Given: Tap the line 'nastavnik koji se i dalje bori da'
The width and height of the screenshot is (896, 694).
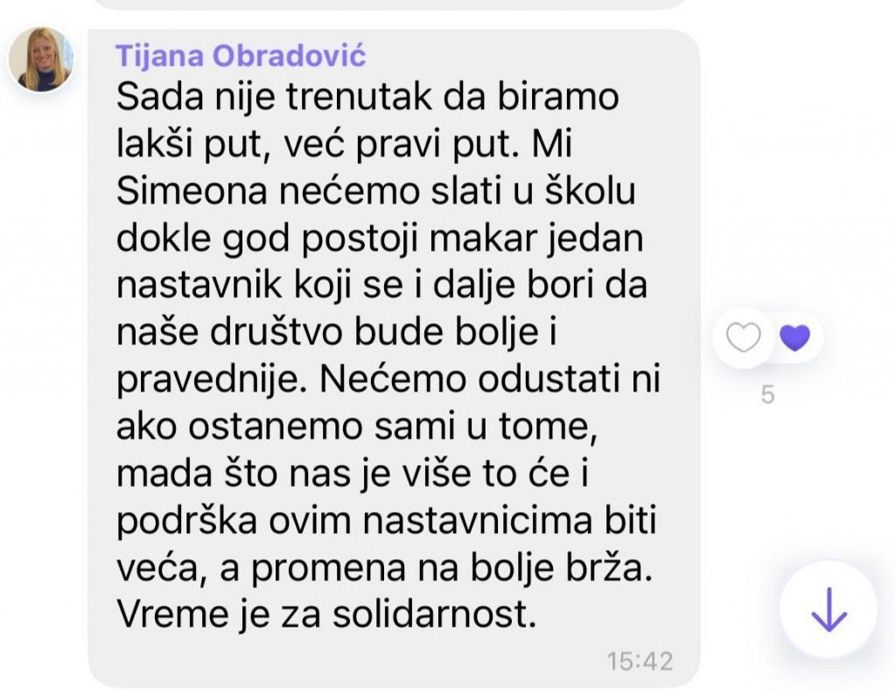Looking at the screenshot, I should coord(381,285).
